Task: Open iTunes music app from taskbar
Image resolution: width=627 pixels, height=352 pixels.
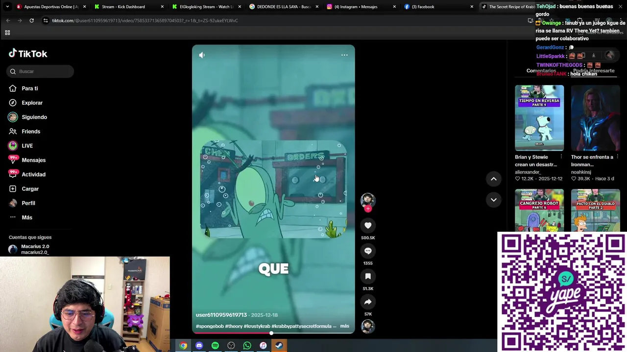Action: tap(263, 346)
